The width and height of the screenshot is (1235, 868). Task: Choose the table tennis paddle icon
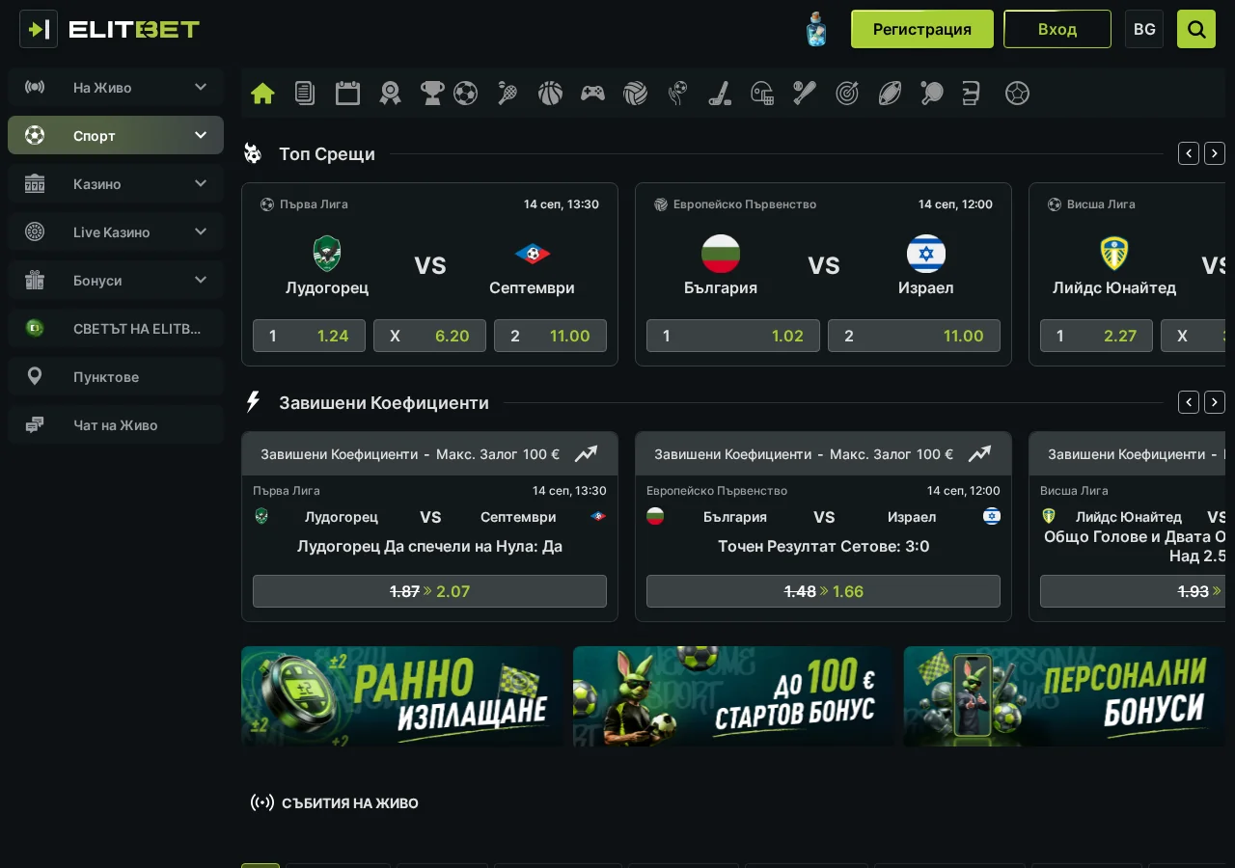pos(932,94)
